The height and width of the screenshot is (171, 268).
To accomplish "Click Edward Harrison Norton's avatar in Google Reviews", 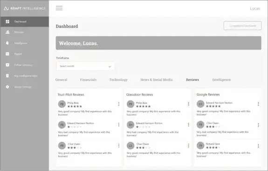I will (x=200, y=104).
